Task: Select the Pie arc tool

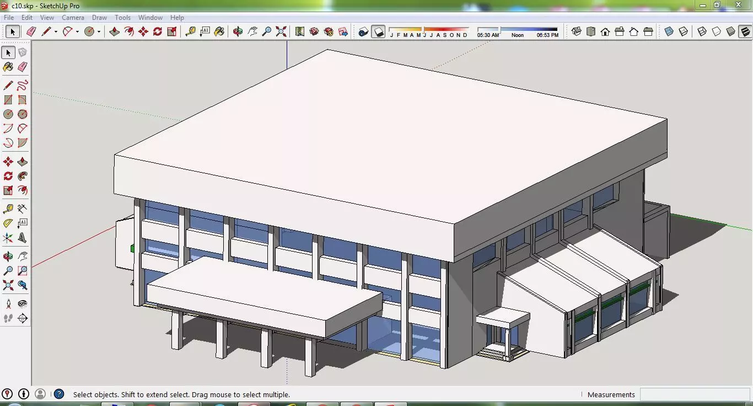Action: [x=23, y=143]
